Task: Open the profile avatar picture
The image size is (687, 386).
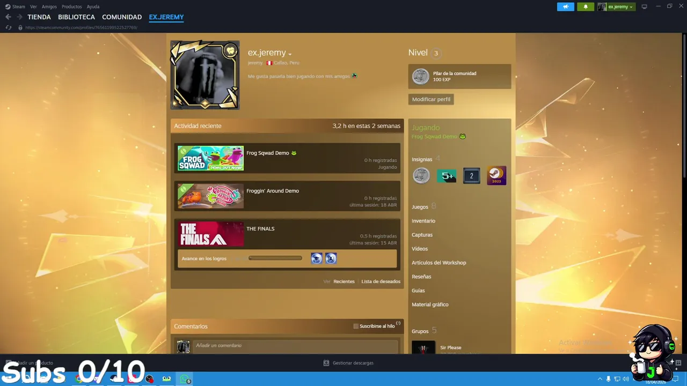Action: (x=205, y=75)
